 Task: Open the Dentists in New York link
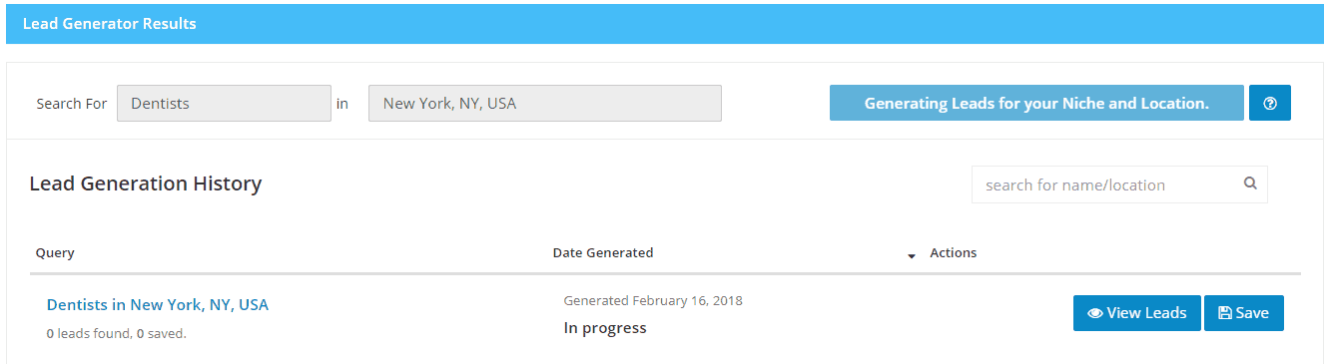158,304
